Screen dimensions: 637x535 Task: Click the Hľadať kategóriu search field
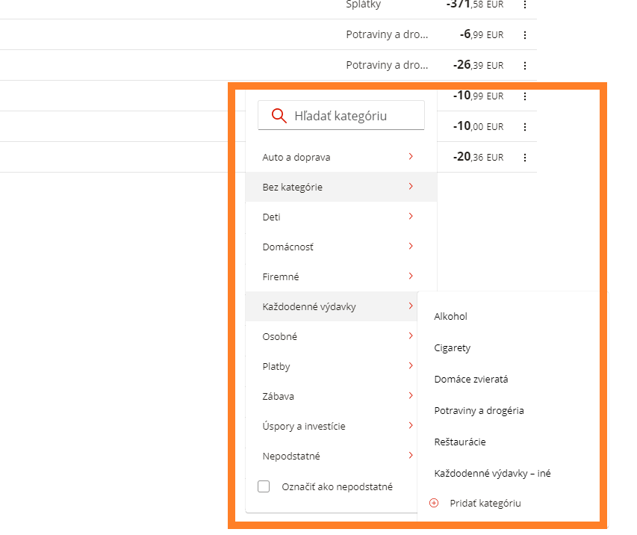pyautogui.click(x=341, y=116)
